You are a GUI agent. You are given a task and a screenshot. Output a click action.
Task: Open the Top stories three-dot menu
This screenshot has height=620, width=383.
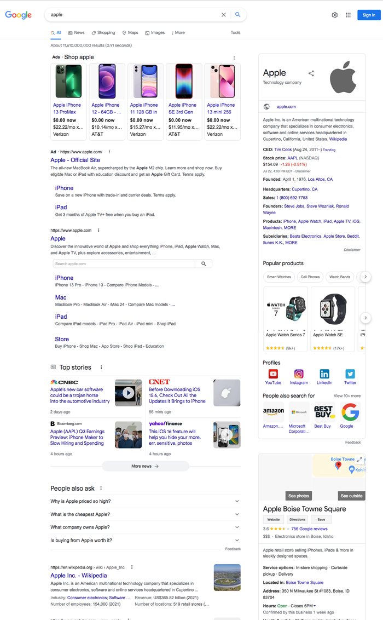(x=101, y=368)
